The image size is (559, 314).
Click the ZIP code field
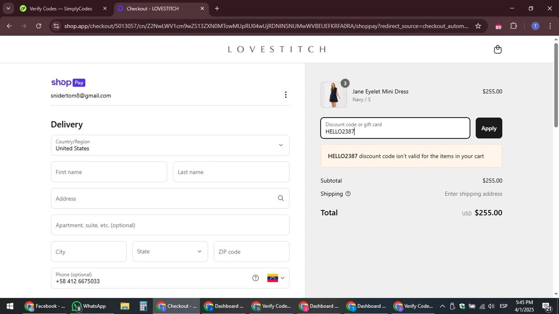click(x=252, y=251)
